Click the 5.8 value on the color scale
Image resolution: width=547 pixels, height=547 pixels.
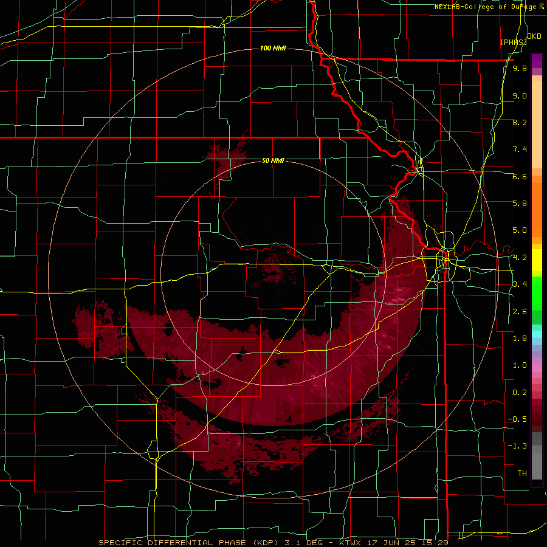coord(520,204)
